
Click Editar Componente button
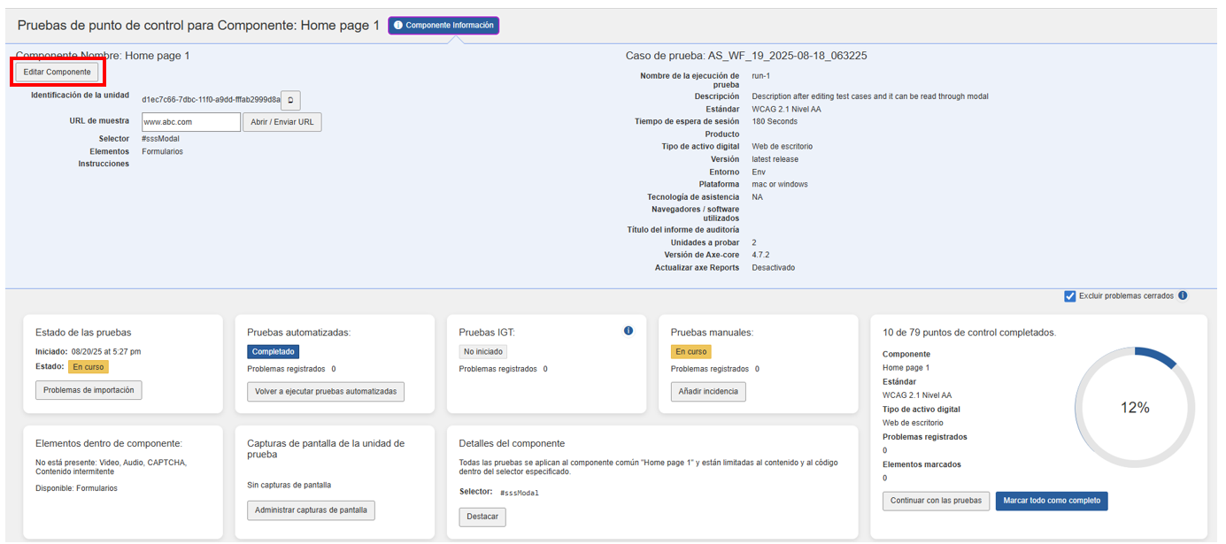tap(57, 72)
